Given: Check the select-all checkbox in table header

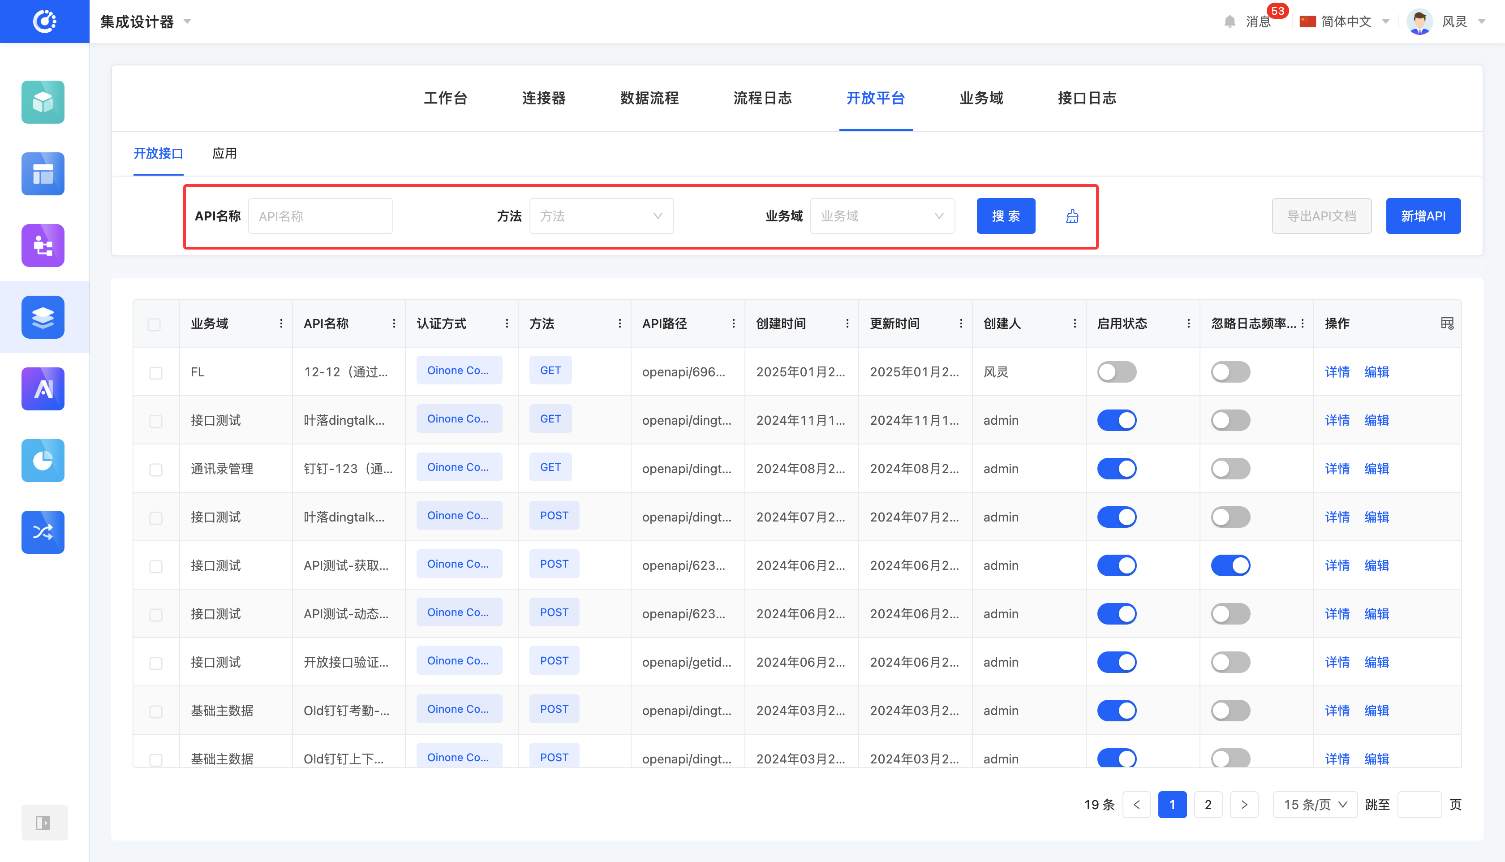Looking at the screenshot, I should [155, 324].
